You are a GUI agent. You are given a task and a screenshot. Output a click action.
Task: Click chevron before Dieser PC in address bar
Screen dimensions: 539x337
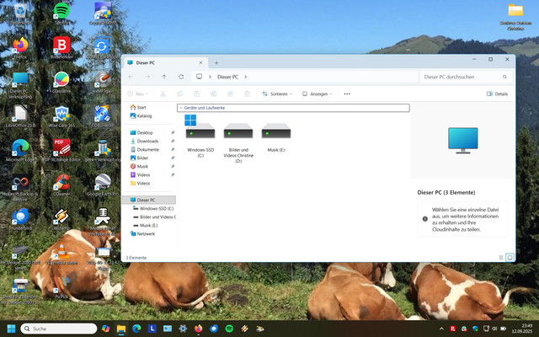click(x=210, y=77)
